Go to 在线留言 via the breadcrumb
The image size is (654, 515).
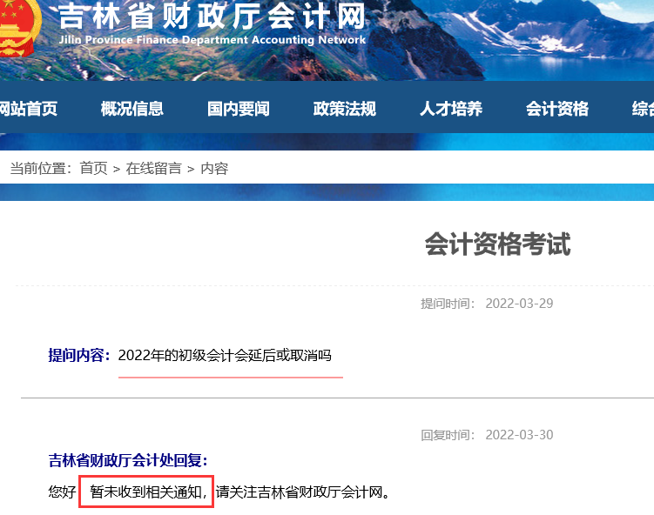tap(153, 169)
